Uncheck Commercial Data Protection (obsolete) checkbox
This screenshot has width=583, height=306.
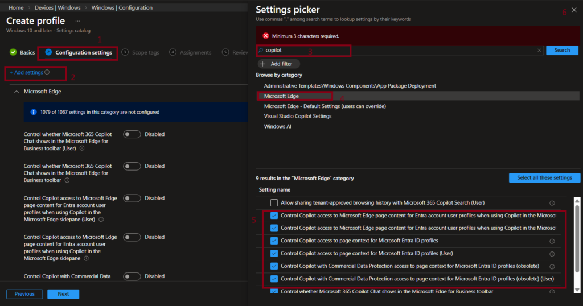(274, 266)
